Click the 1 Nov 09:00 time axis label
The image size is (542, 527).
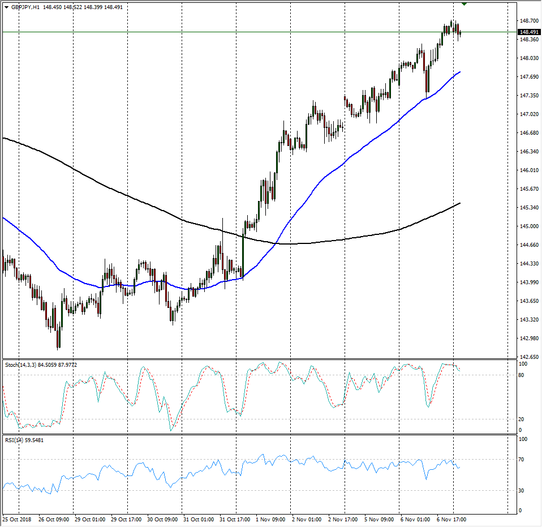(x=270, y=519)
